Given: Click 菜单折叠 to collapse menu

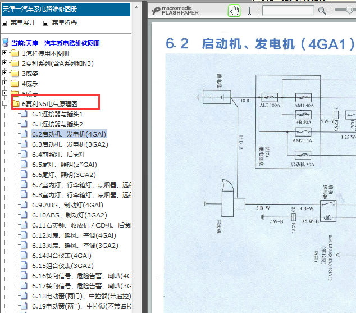Looking at the screenshot, I should point(65,22).
